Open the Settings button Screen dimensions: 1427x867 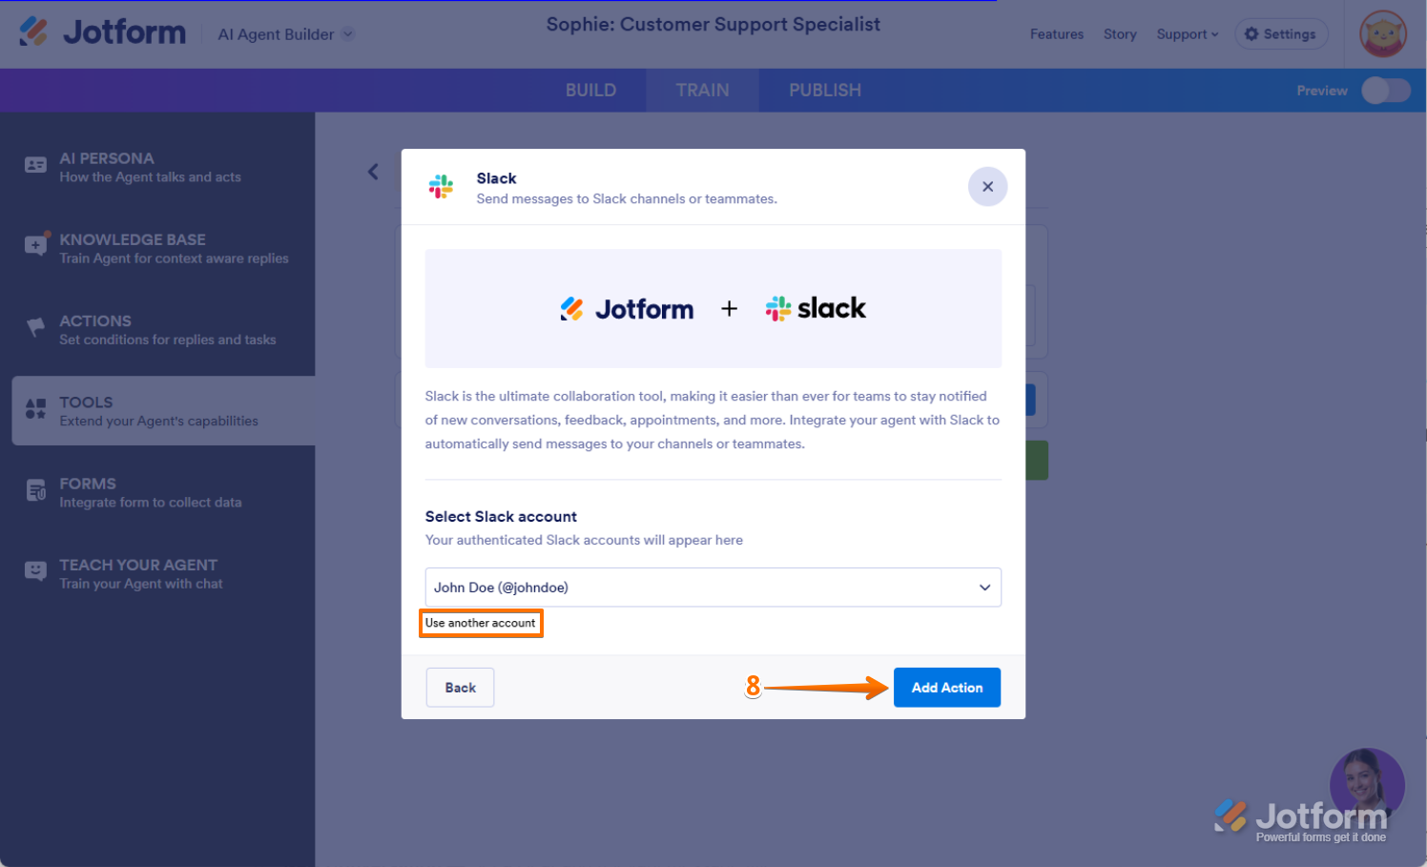pos(1280,34)
